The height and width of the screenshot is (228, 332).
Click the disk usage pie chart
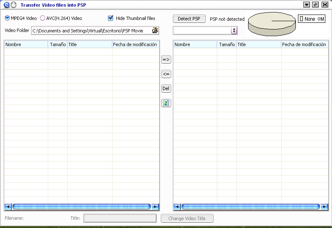[x=272, y=24]
